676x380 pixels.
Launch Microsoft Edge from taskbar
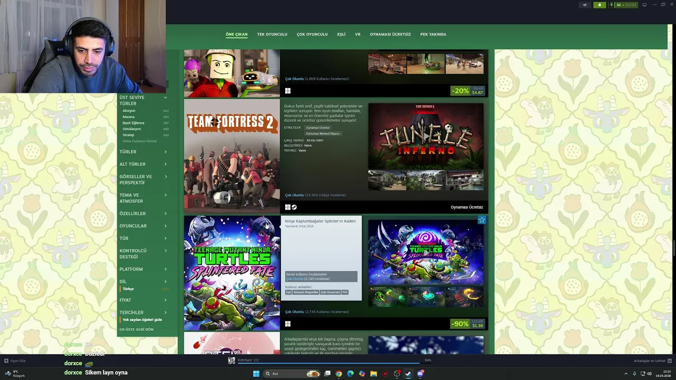(x=350, y=374)
